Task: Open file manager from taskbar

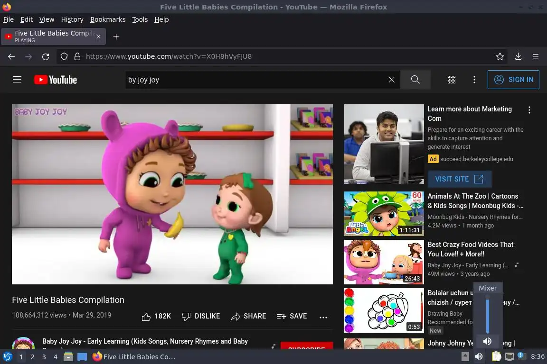Action: (68, 357)
